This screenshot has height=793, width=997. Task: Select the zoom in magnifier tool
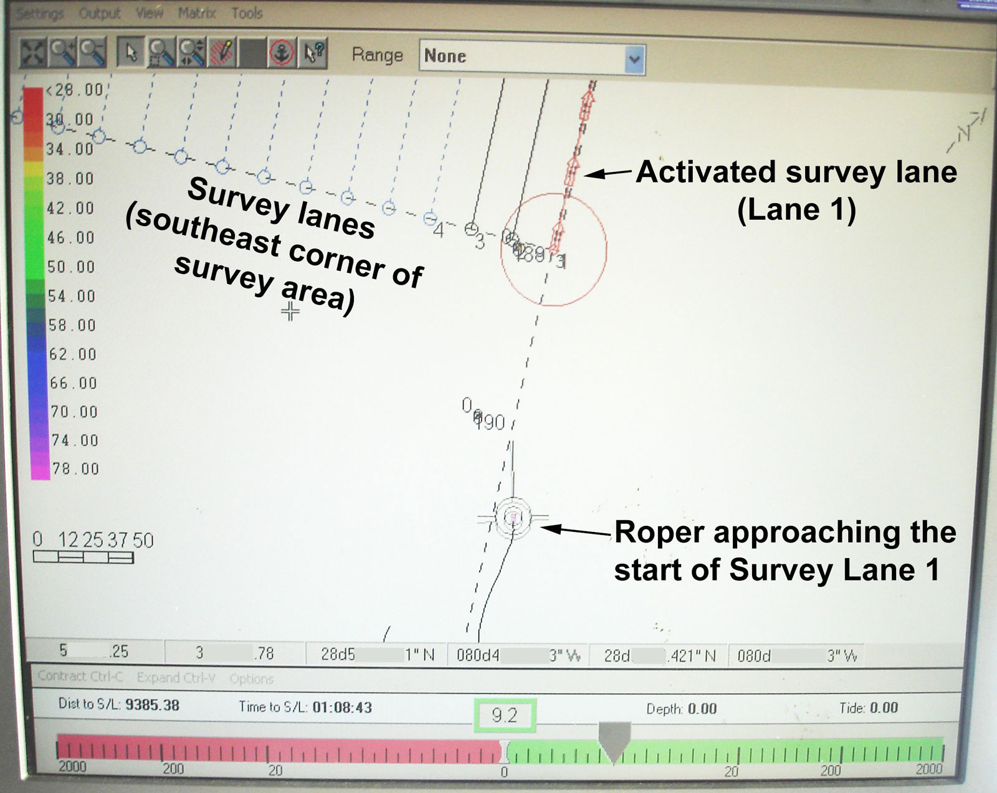pos(62,52)
